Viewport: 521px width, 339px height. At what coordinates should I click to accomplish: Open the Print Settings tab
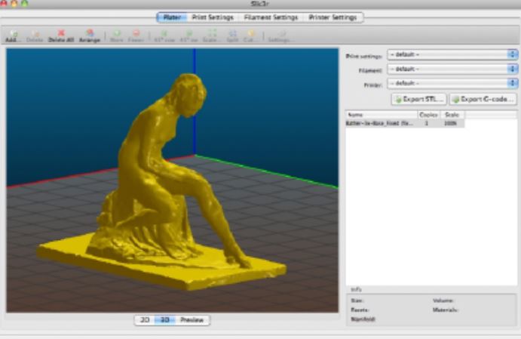213,17
